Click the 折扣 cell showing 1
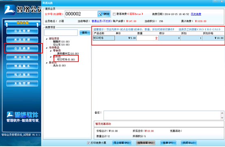225x147 pixels. click(x=191, y=38)
